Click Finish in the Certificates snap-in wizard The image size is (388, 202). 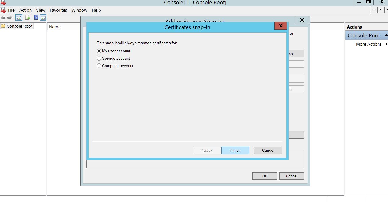tap(235, 150)
